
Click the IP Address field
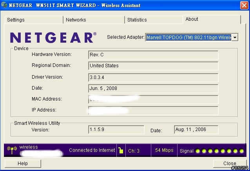point(153,110)
